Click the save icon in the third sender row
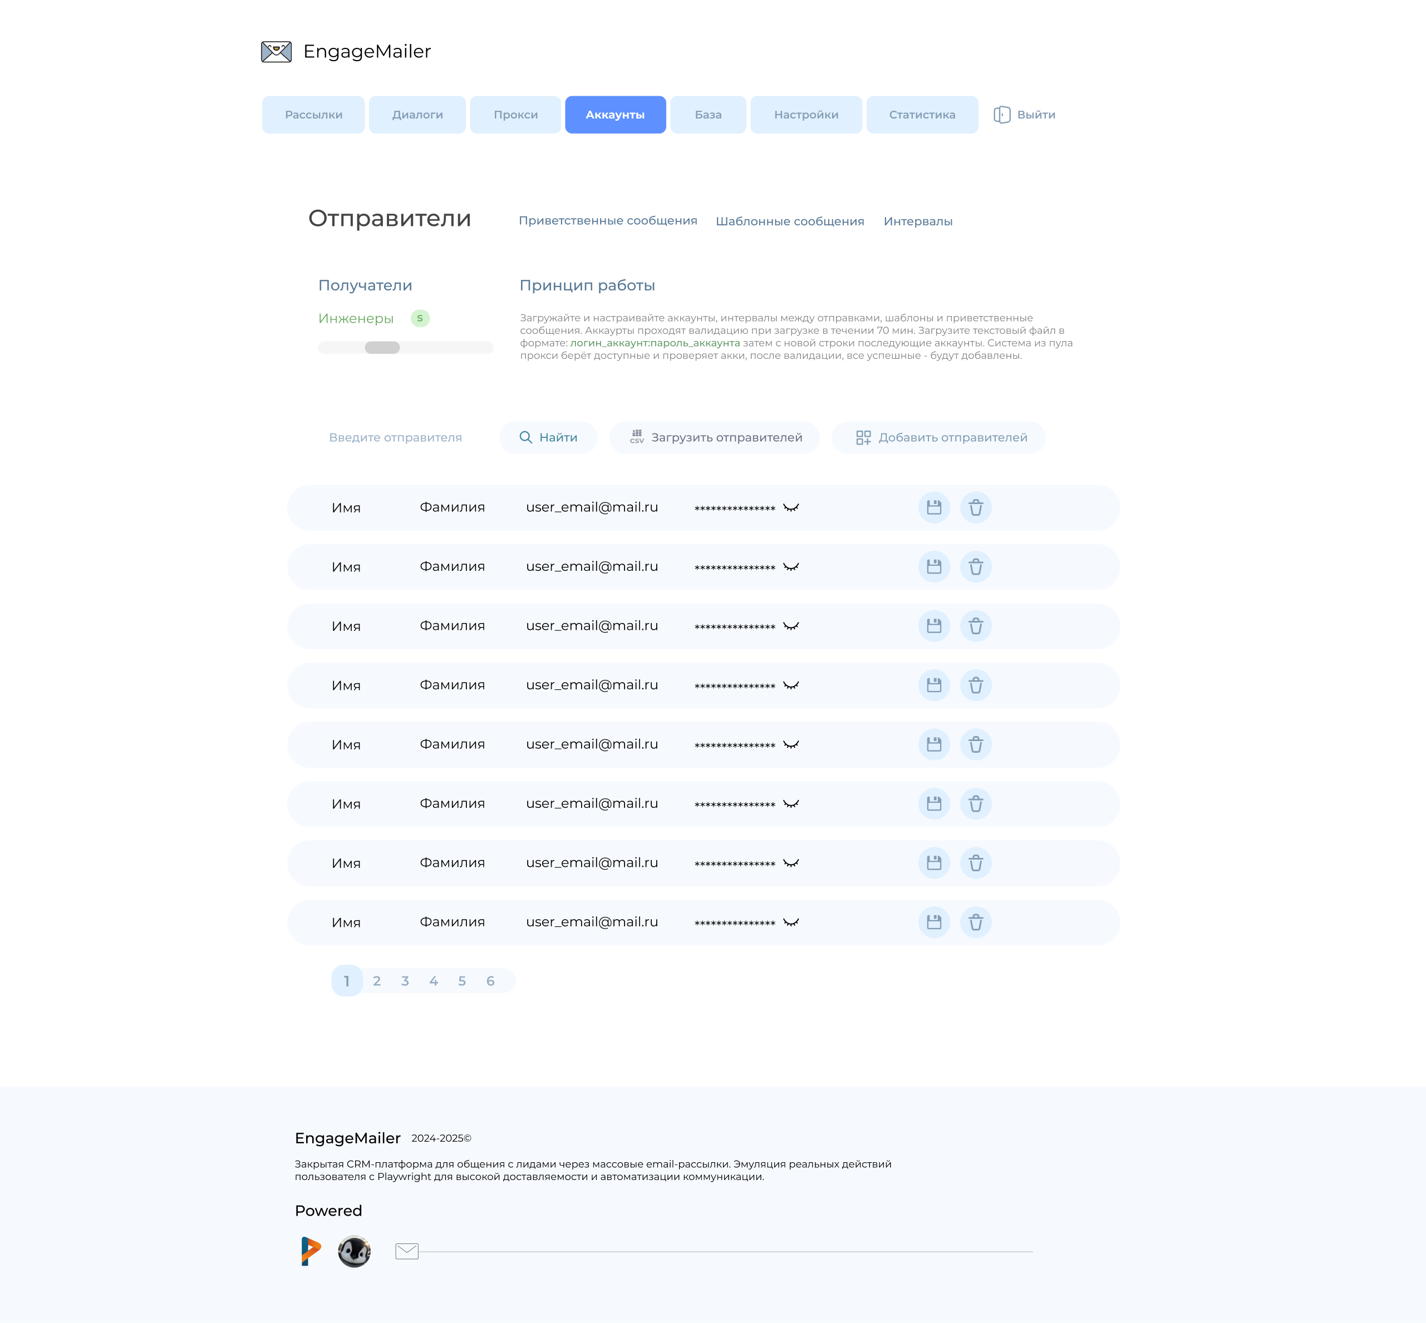The height and width of the screenshot is (1323, 1426). [x=934, y=626]
